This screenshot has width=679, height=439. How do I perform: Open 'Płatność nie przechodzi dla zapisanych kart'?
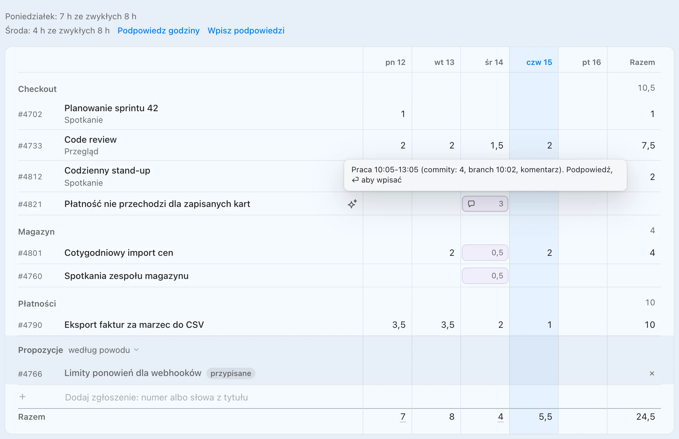[157, 204]
